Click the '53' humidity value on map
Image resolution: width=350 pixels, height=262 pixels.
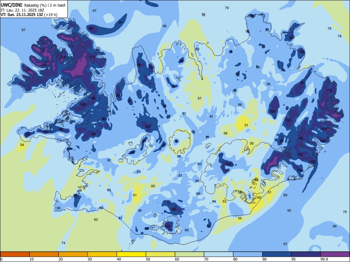pos(224,202)
